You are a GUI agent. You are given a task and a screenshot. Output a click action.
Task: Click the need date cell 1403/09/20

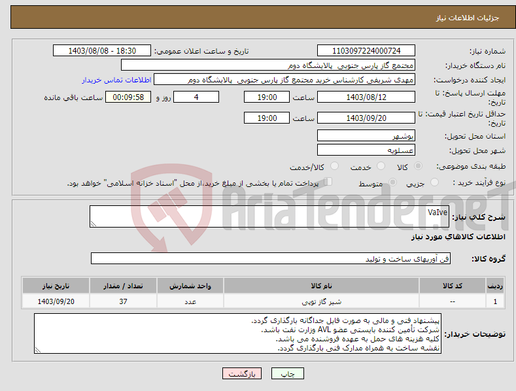pyautogui.click(x=56, y=301)
